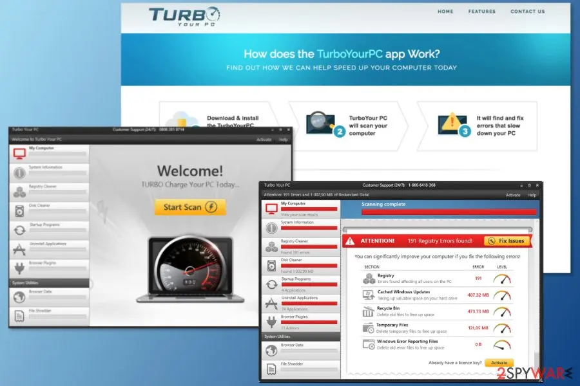Click Activate in the scan results window header

tap(513, 195)
